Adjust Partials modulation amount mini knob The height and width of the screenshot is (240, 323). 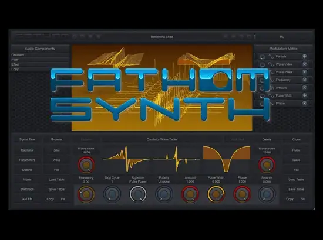coord(262,57)
